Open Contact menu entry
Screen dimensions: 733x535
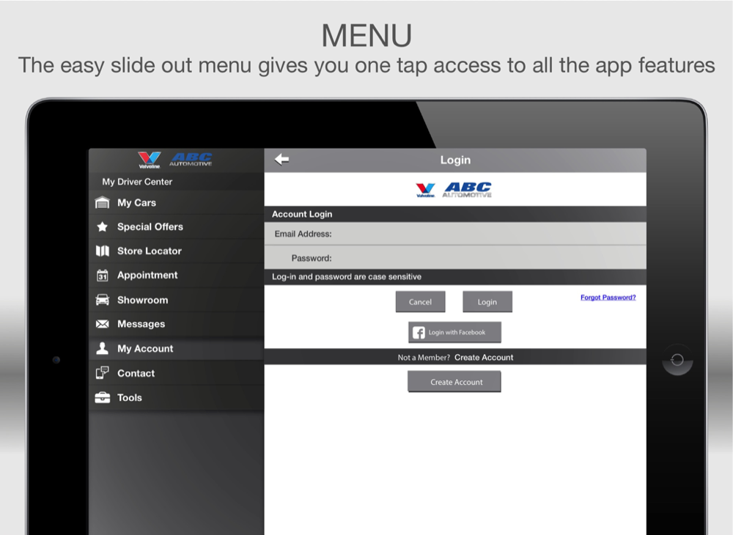coord(176,373)
